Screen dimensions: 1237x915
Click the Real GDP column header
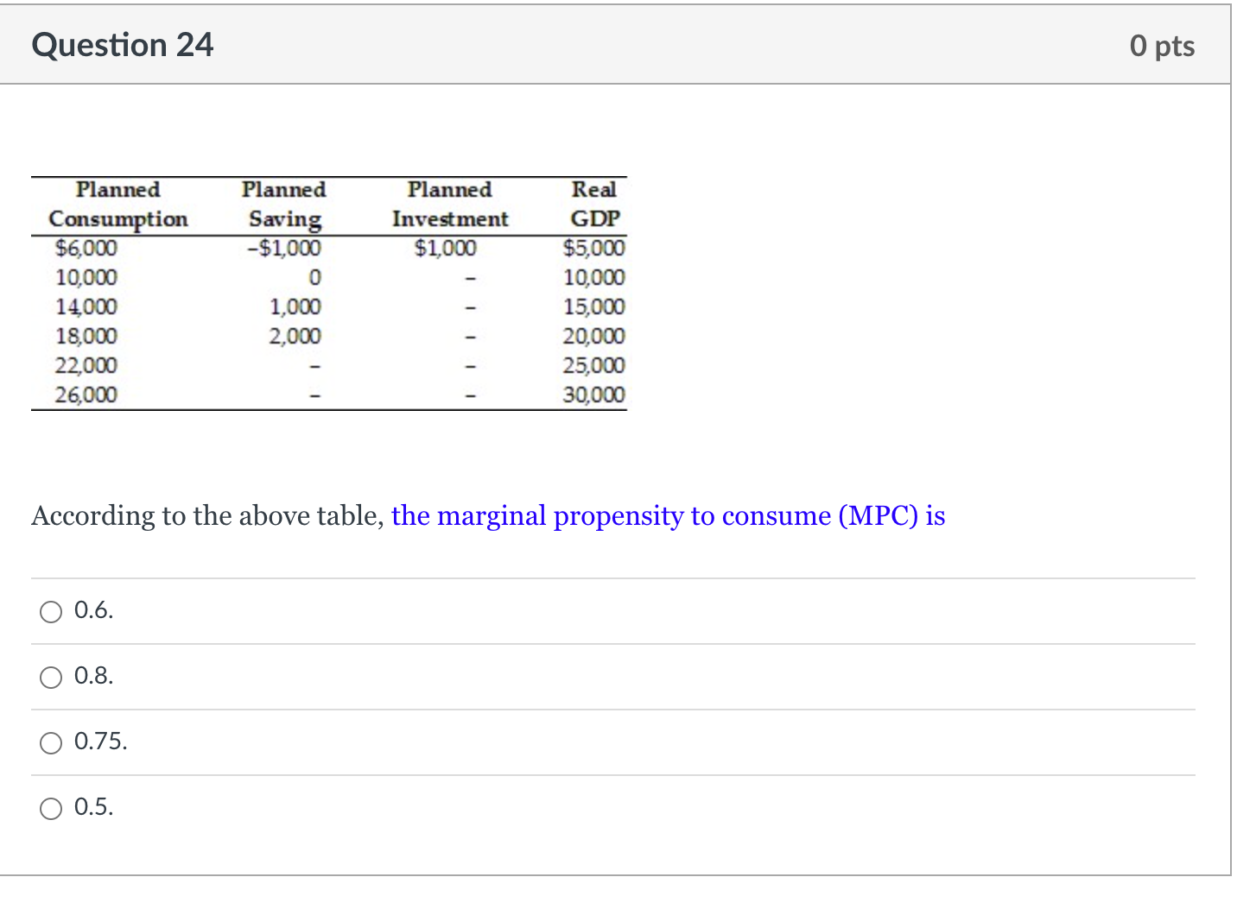(x=594, y=205)
